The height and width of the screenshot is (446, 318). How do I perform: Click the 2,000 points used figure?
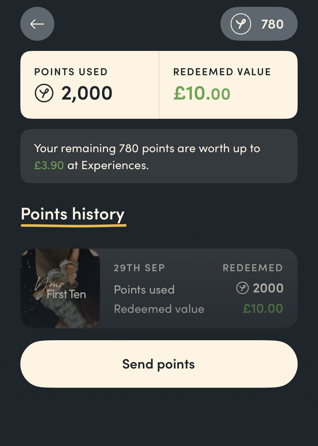click(87, 93)
